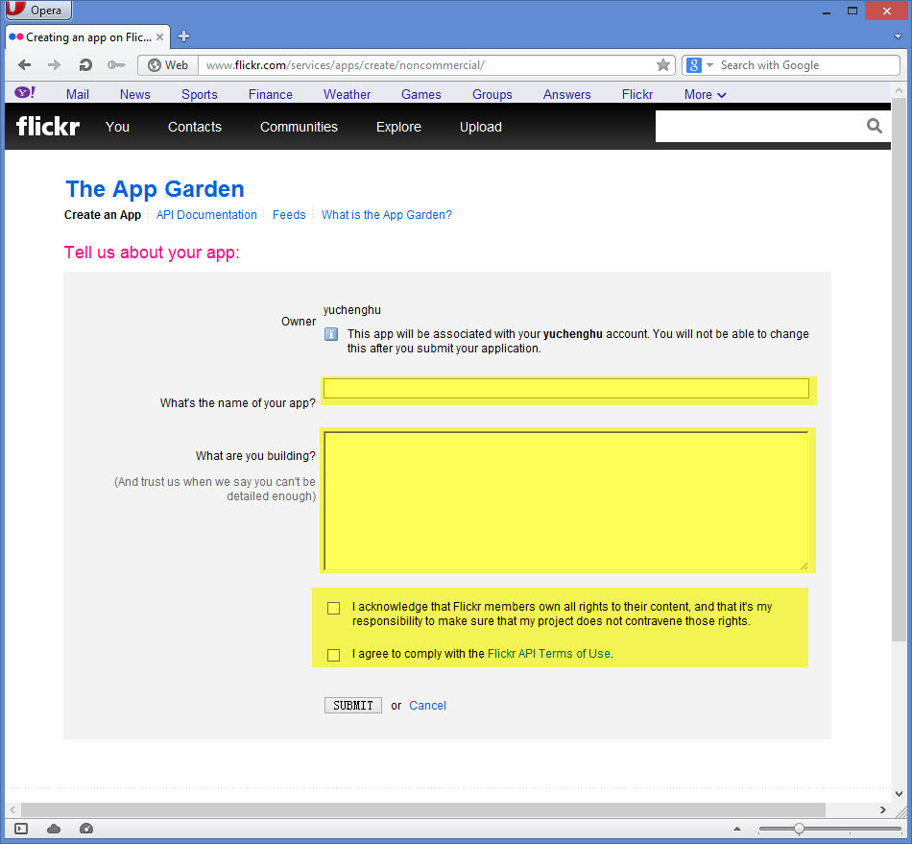Click the Opera Link cloud icon
Screen dimensions: 912x844
[x=54, y=829]
